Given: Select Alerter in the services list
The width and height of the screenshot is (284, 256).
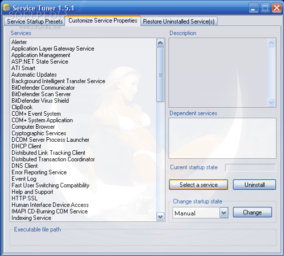Looking at the screenshot, I should coord(19,42).
